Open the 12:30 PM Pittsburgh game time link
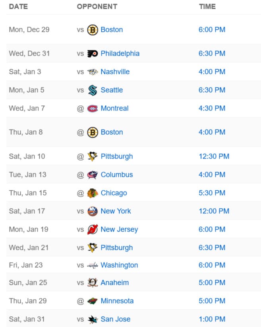The height and width of the screenshot is (327, 261). click(x=214, y=156)
